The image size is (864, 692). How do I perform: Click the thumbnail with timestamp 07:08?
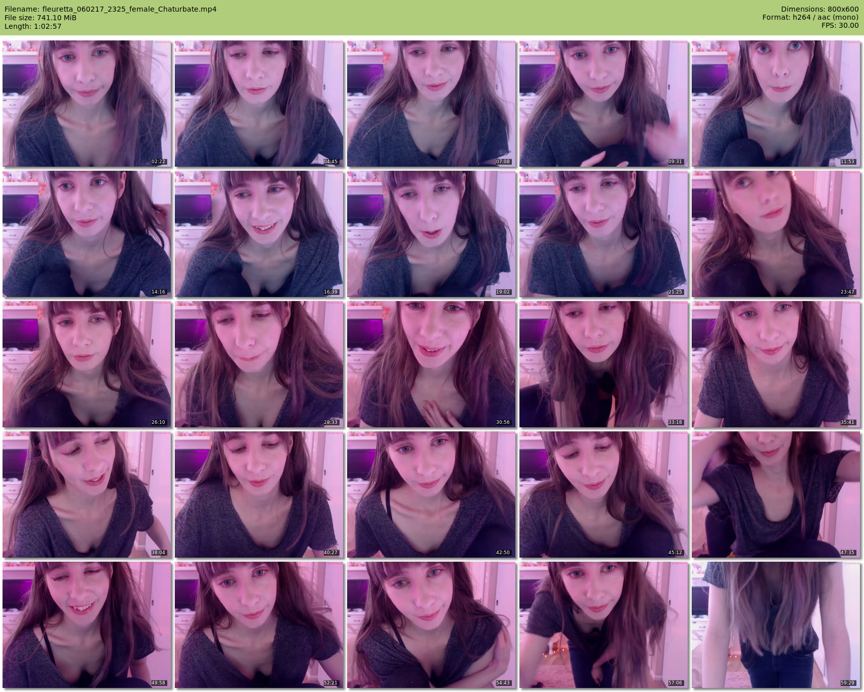[431, 104]
